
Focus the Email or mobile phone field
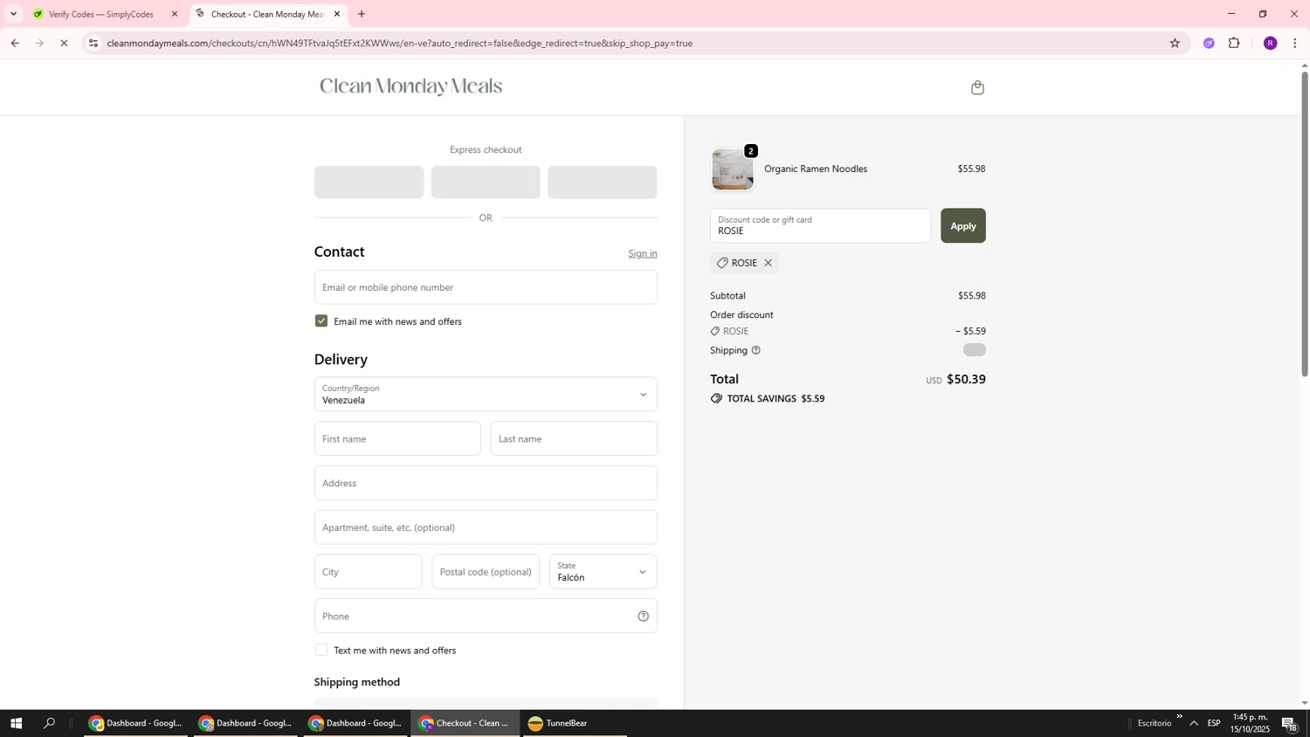(486, 287)
